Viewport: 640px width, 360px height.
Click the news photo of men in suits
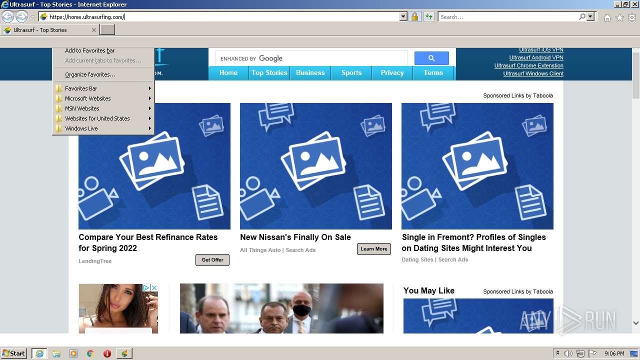pos(281,308)
